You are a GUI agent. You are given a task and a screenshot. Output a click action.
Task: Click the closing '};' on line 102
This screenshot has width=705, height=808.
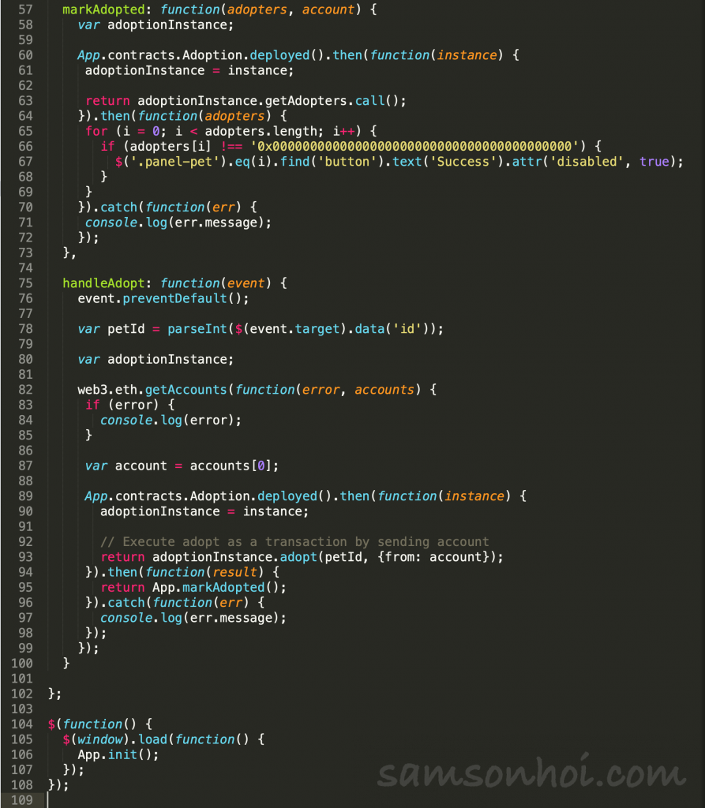tap(54, 694)
